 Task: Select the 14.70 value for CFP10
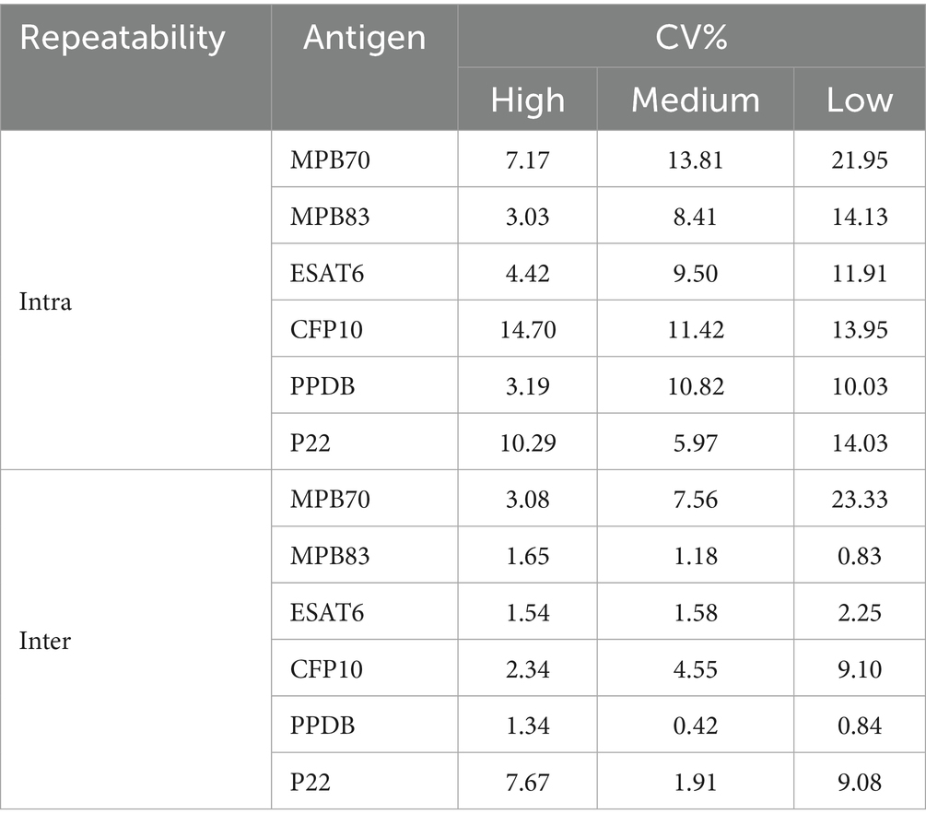pos(527,330)
